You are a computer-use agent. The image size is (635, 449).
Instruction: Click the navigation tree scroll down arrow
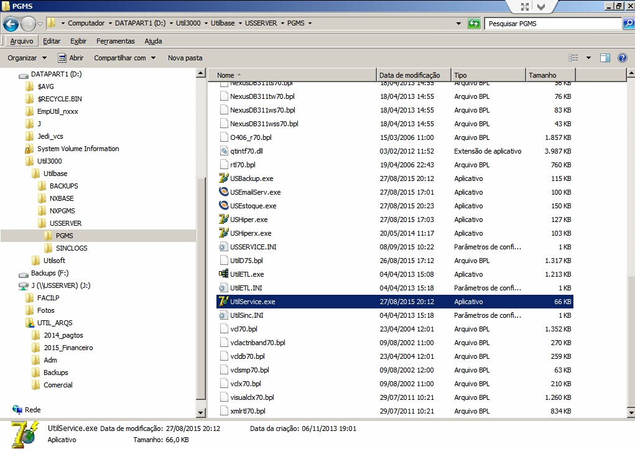pos(200,412)
